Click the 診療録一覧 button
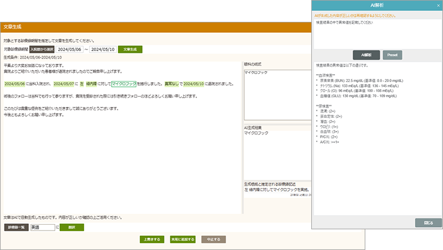This screenshot has width=443, height=250. pyautogui.click(x=16, y=228)
